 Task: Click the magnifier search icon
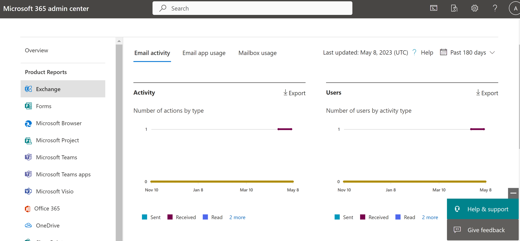pyautogui.click(x=163, y=8)
